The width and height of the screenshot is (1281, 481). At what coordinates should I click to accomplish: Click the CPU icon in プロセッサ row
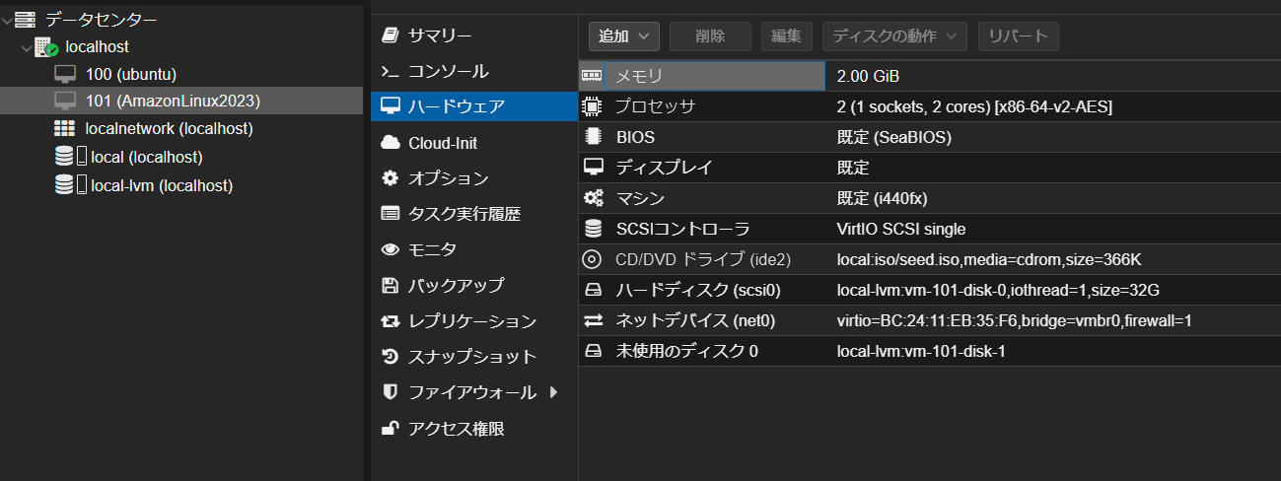pos(593,105)
